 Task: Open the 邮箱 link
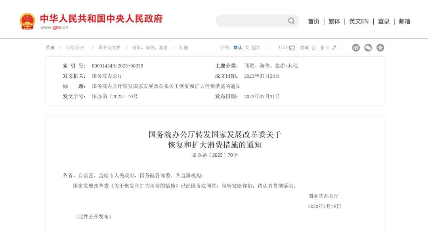point(404,21)
